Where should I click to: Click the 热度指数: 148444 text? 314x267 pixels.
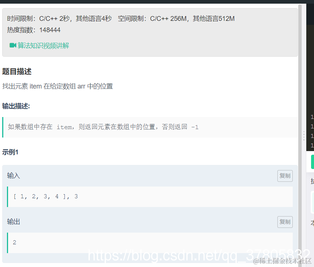click(x=34, y=30)
